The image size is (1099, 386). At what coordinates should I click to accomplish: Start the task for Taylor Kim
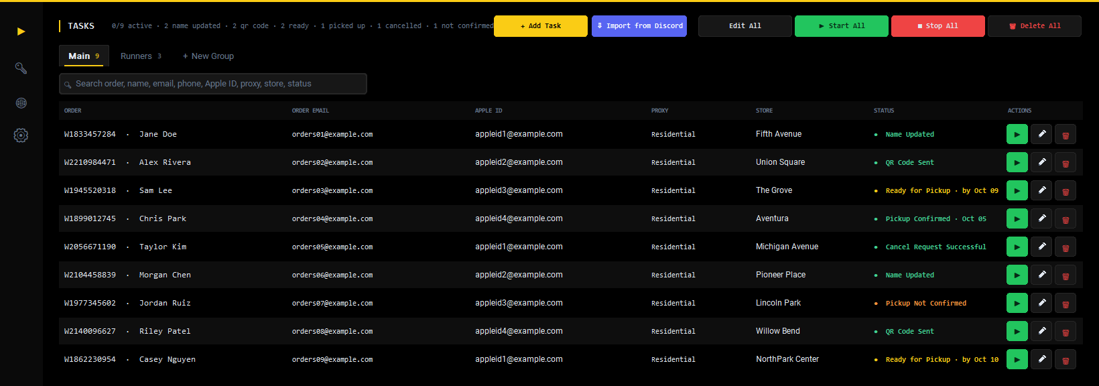pyautogui.click(x=1017, y=247)
